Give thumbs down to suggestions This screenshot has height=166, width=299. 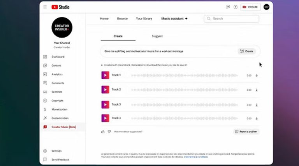[x=109, y=131]
